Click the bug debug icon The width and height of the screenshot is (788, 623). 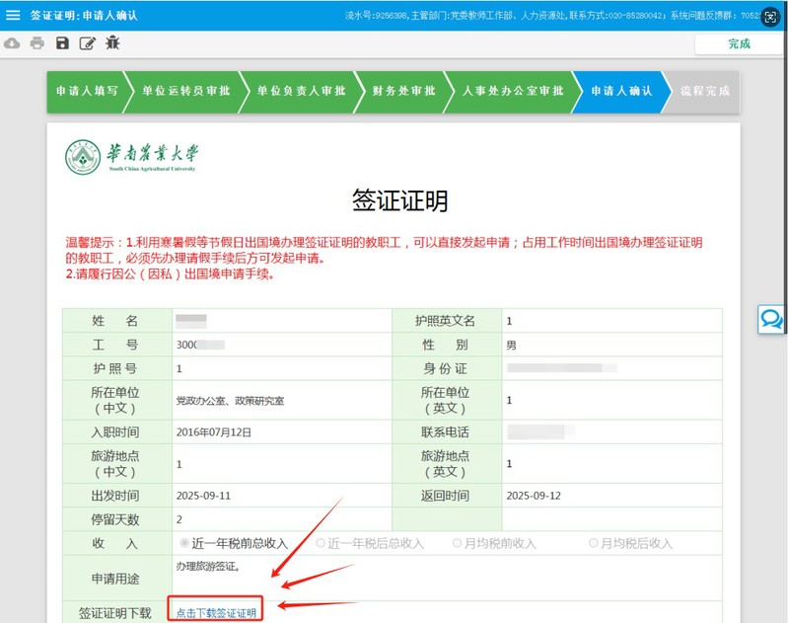pyautogui.click(x=112, y=43)
